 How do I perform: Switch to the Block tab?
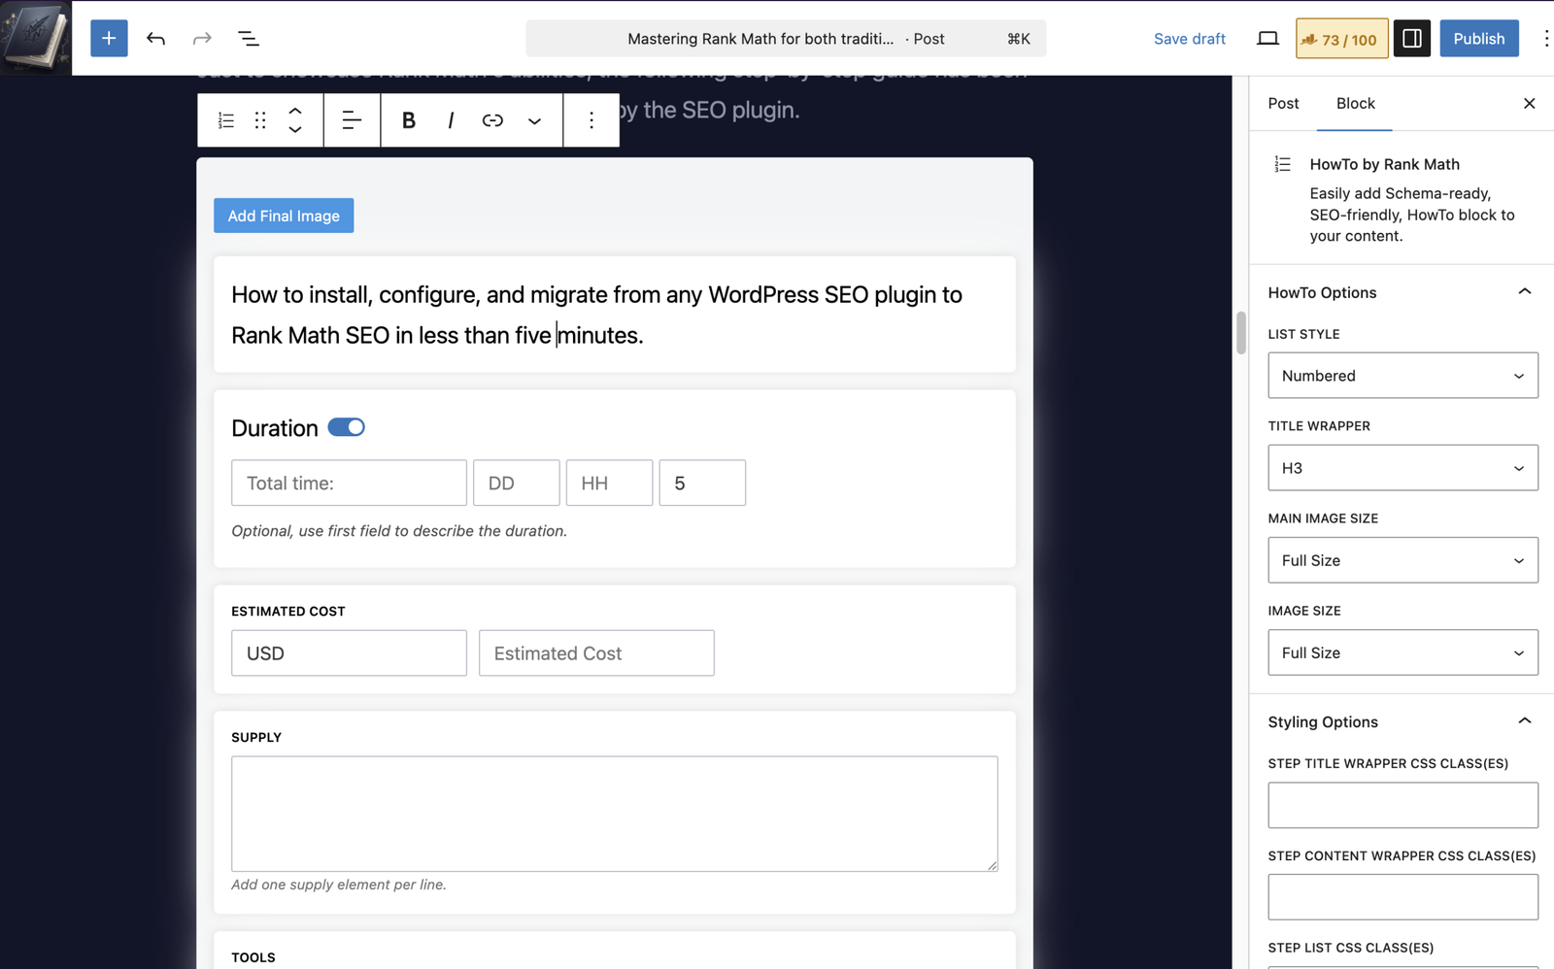point(1355,103)
